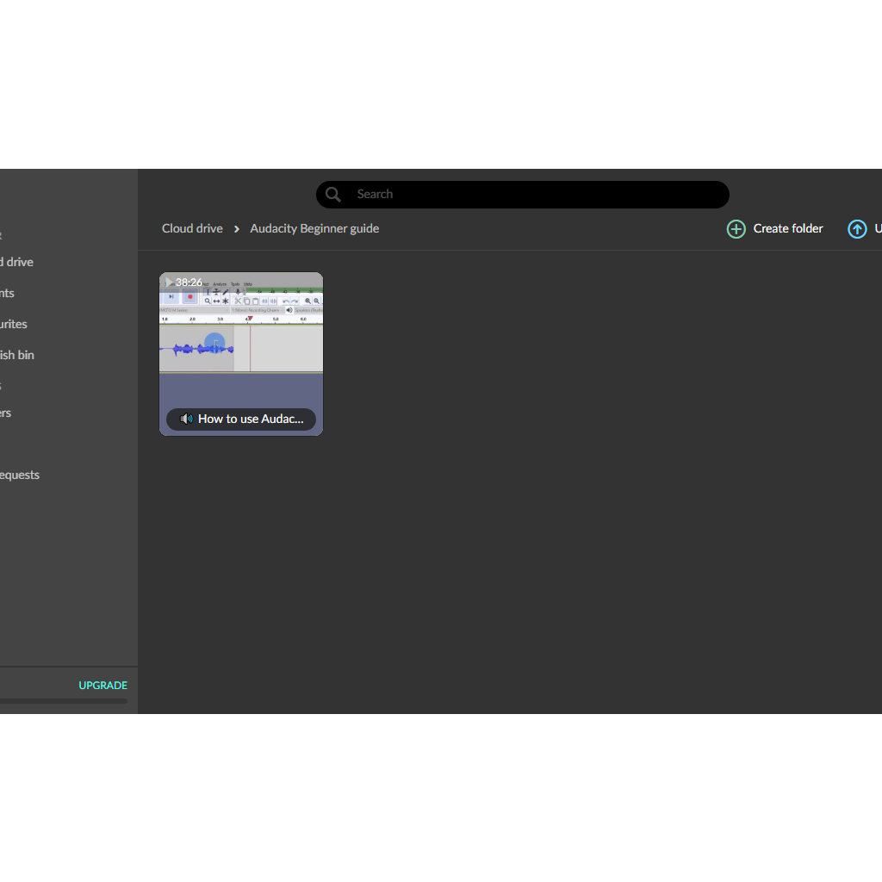Click the magnifying glass search icon
The image size is (882, 882).
[333, 195]
